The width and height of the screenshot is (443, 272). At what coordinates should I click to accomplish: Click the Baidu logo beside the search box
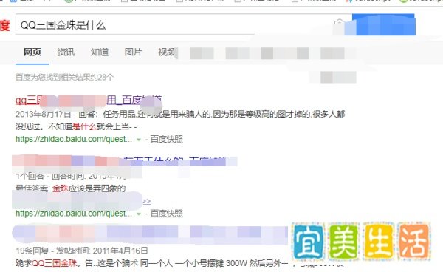coord(5,25)
